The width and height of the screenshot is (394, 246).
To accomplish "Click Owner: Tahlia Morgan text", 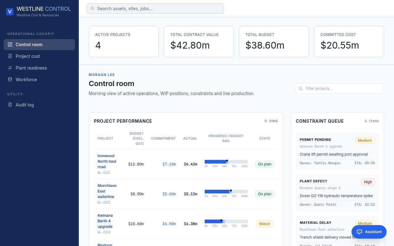I will 320,163.
